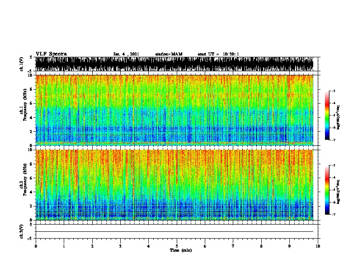The height and width of the screenshot is (276, 358).
Task: Click the '8' kHz tick on ch.2 axis
Action: (x=32, y=164)
